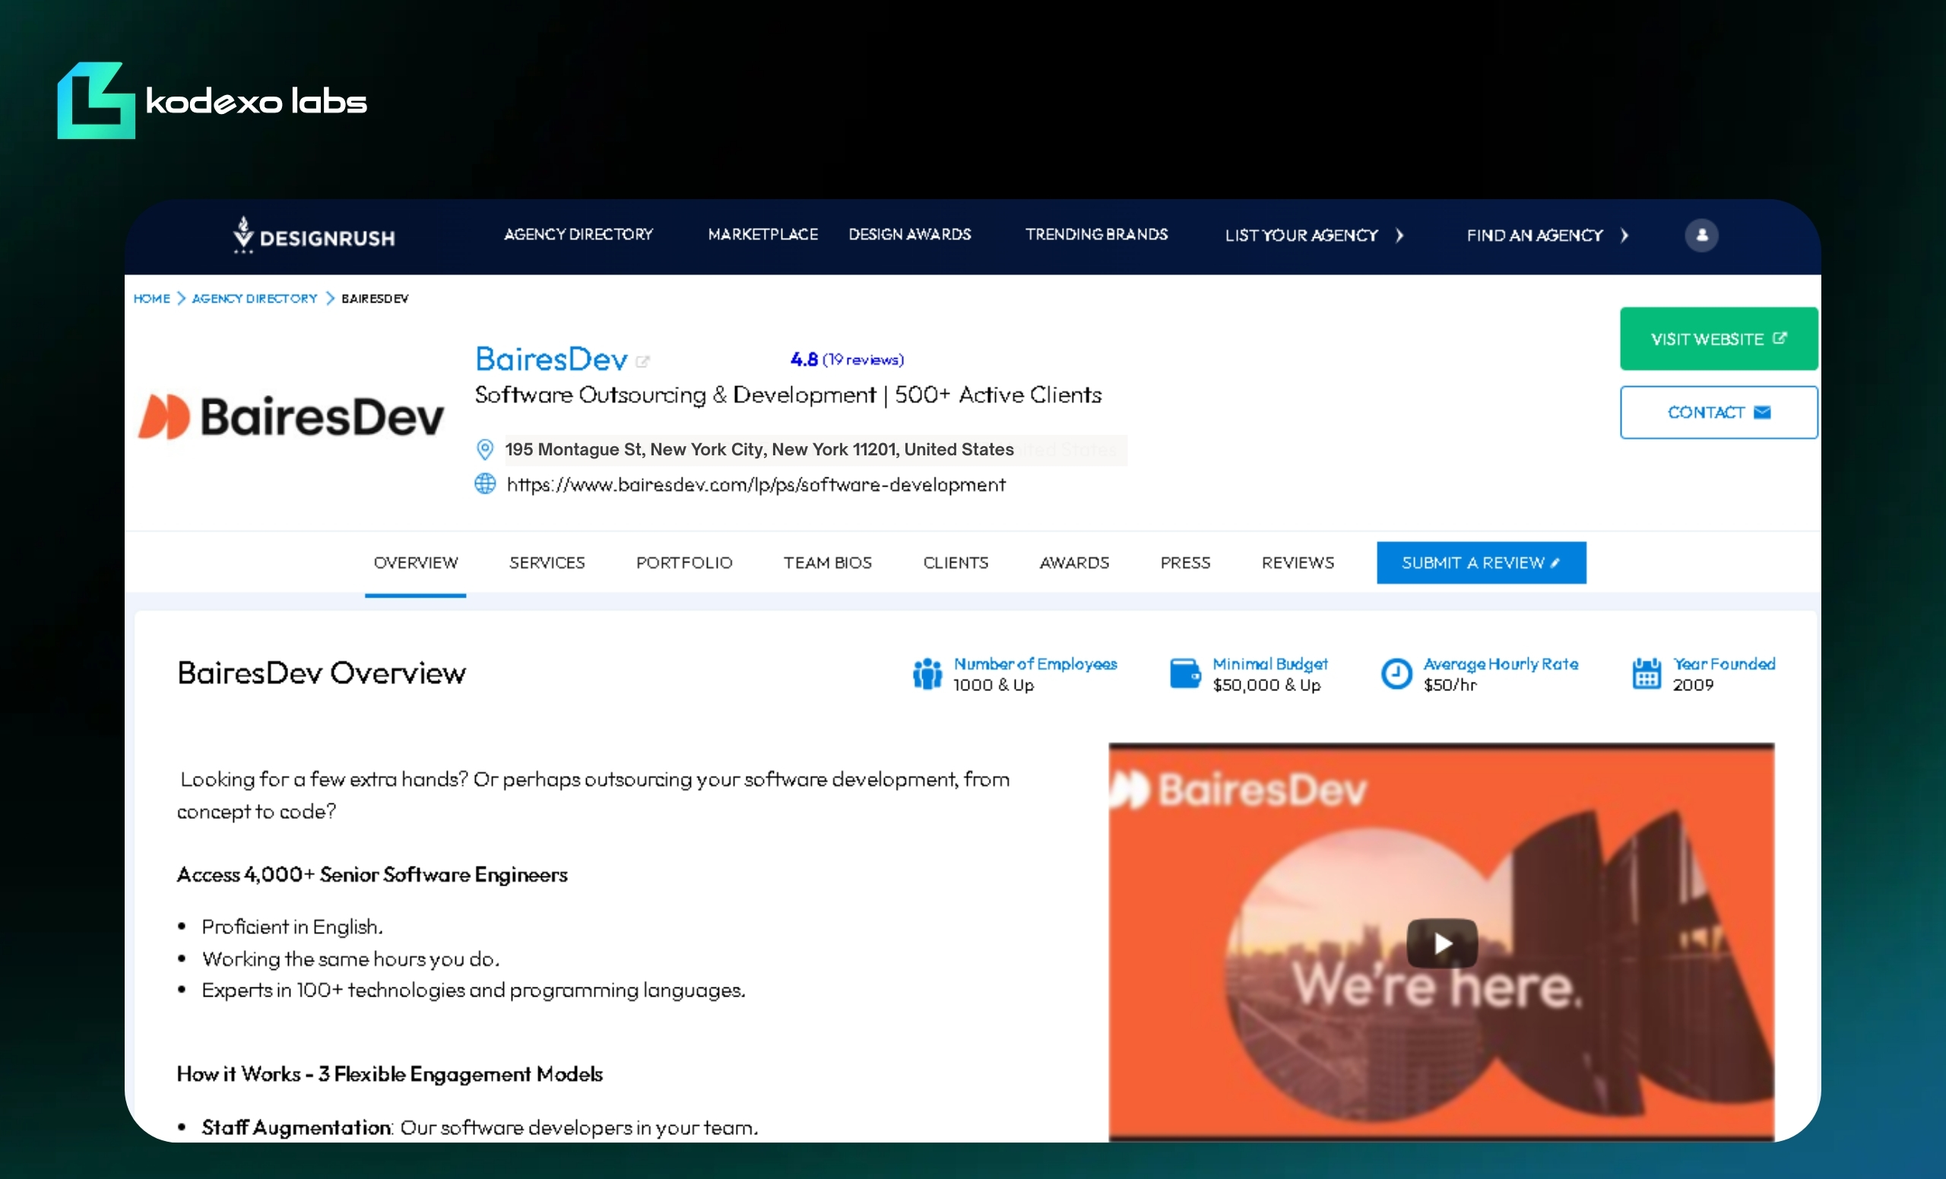Open the 4.8 (19 reviews) rating link
The width and height of the screenshot is (1946, 1179).
[847, 360]
